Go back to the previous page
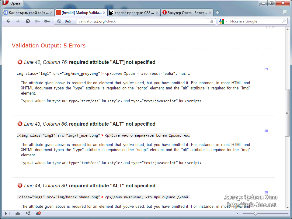 point(9,21)
